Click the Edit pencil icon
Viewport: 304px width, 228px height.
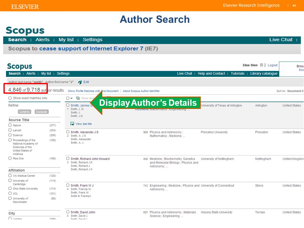tap(80, 82)
